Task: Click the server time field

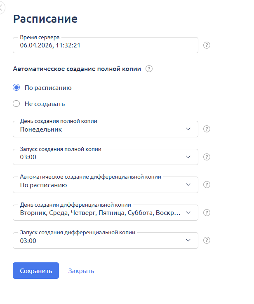Action: coord(106,45)
